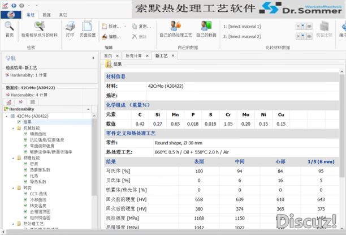This screenshot has height=235, width=346.
Task: Click the [Select material 2] field
Action: click(x=244, y=36)
